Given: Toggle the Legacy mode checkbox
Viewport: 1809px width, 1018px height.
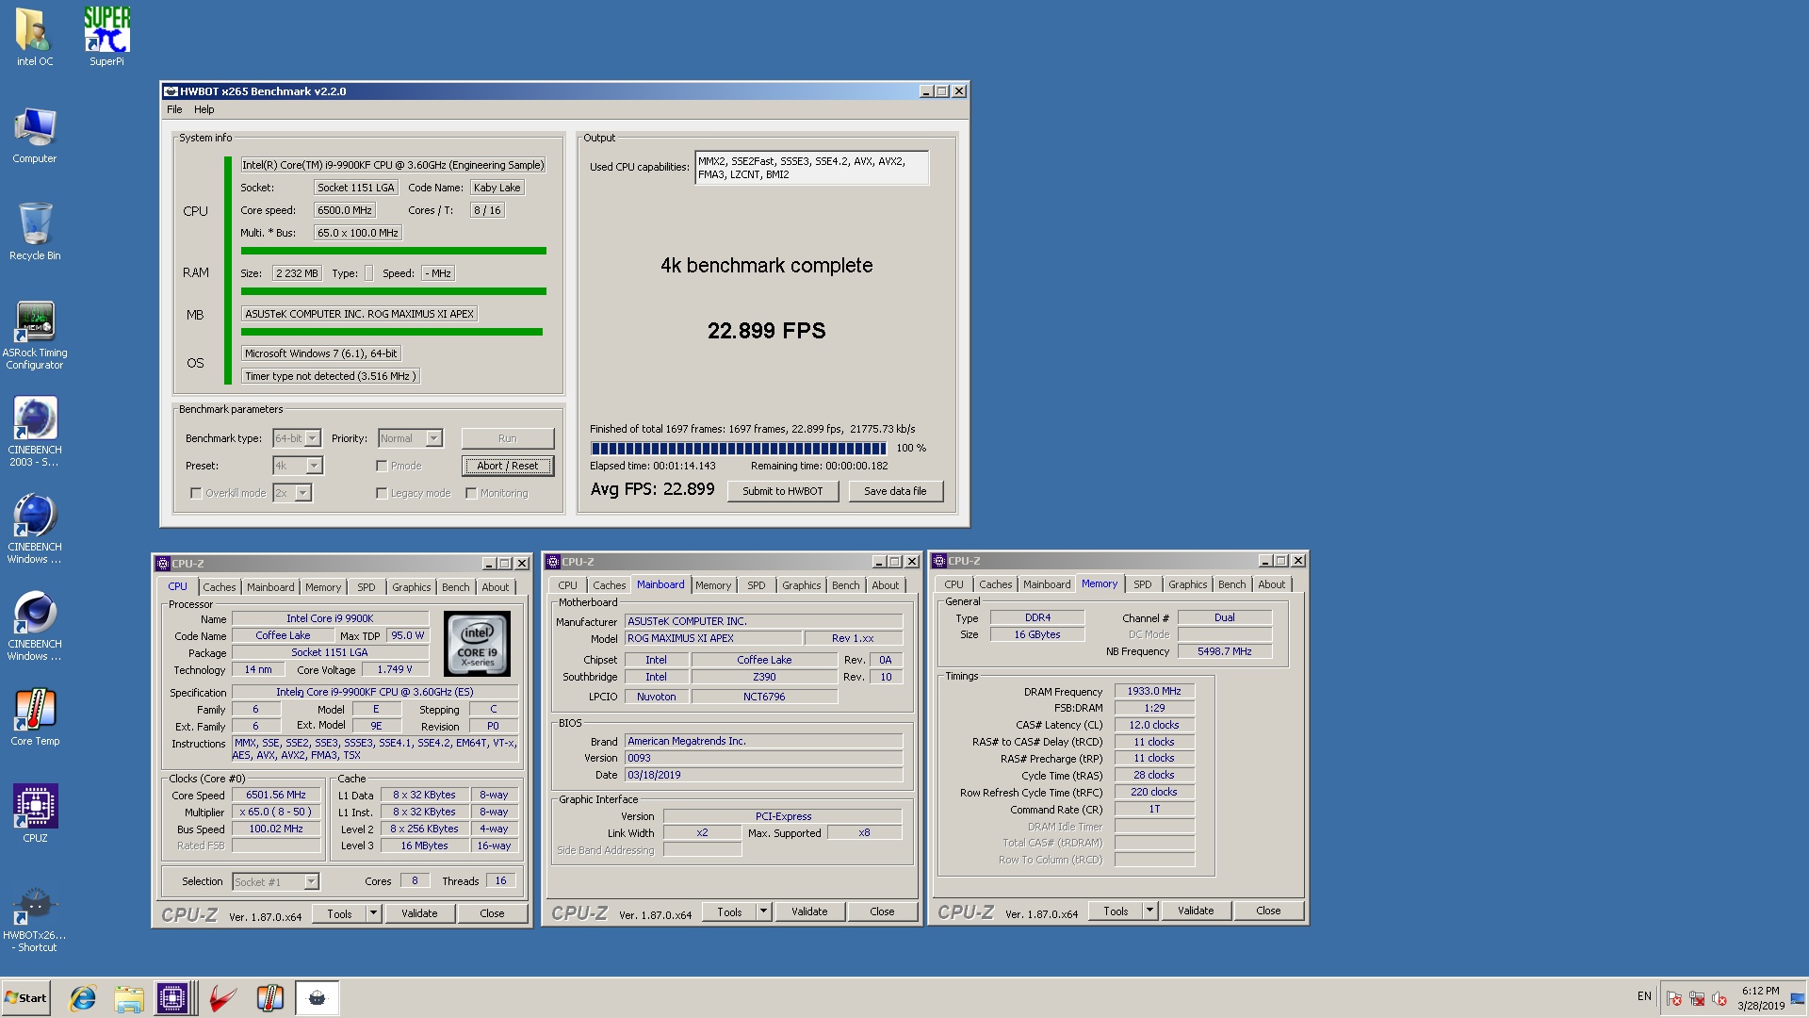Looking at the screenshot, I should [x=382, y=493].
